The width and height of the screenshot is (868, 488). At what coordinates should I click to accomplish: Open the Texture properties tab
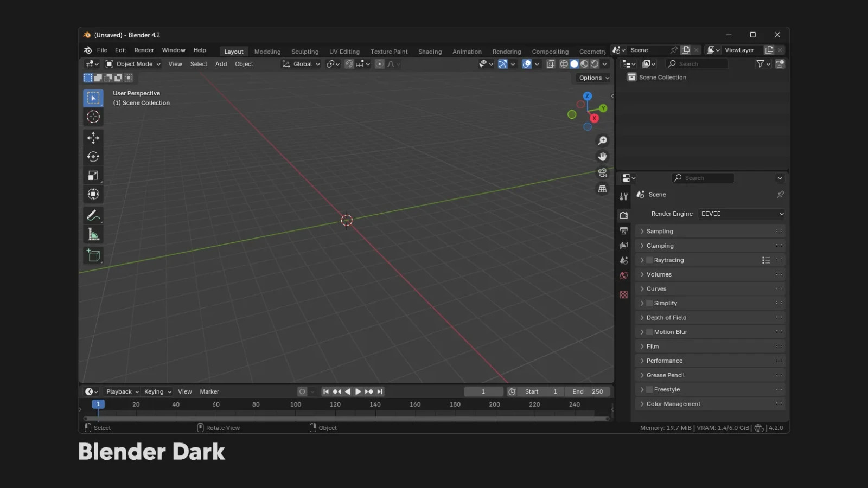624,294
